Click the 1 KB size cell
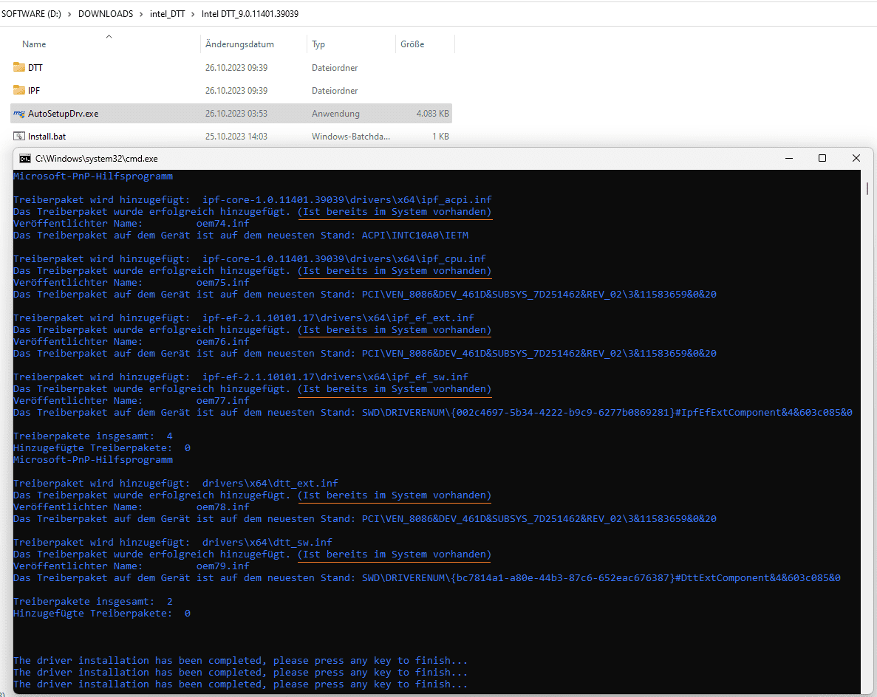The width and height of the screenshot is (877, 697). coord(440,137)
